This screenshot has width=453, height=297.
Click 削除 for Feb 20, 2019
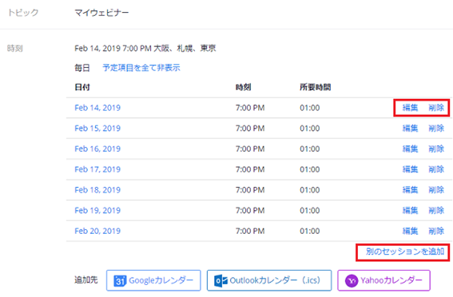coord(436,231)
